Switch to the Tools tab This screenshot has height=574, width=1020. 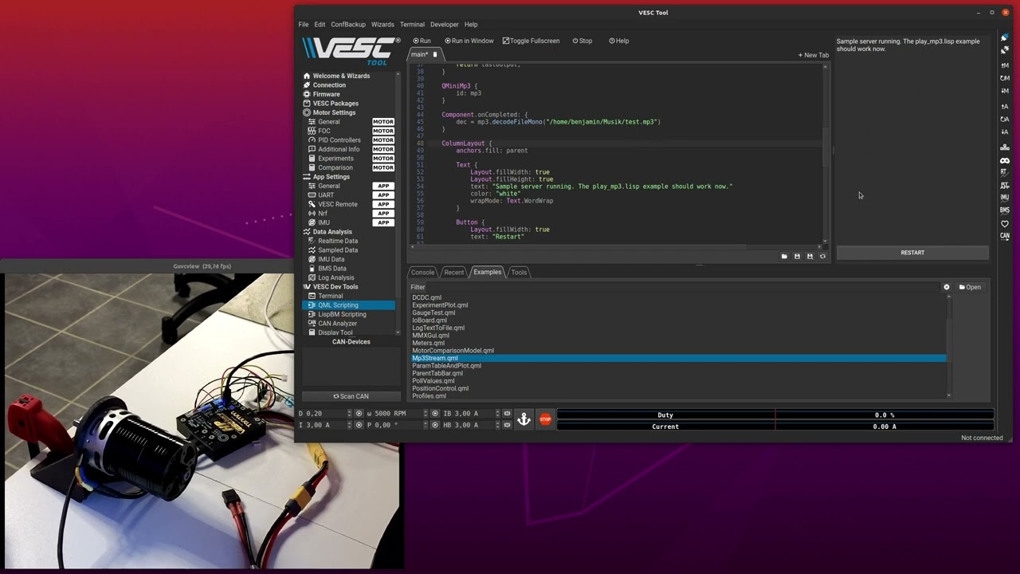pos(519,273)
